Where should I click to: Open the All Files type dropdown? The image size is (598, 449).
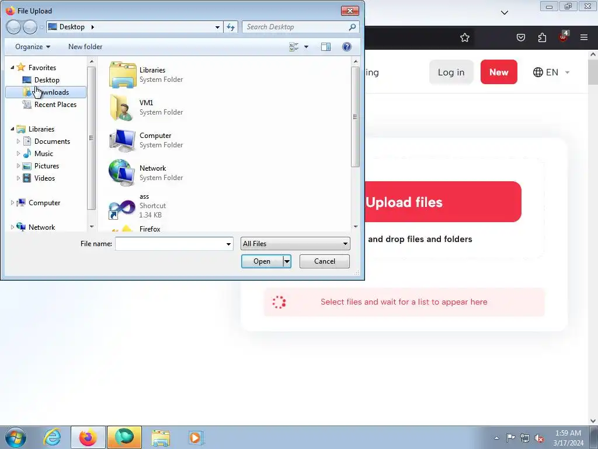[x=295, y=244]
